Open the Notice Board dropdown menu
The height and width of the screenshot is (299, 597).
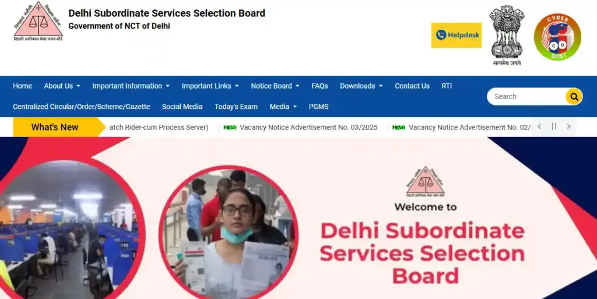pyautogui.click(x=275, y=86)
